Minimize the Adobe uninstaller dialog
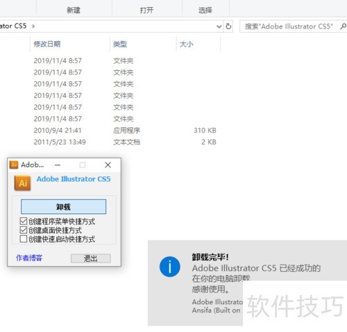This screenshot has width=347, height=332. click(58, 165)
